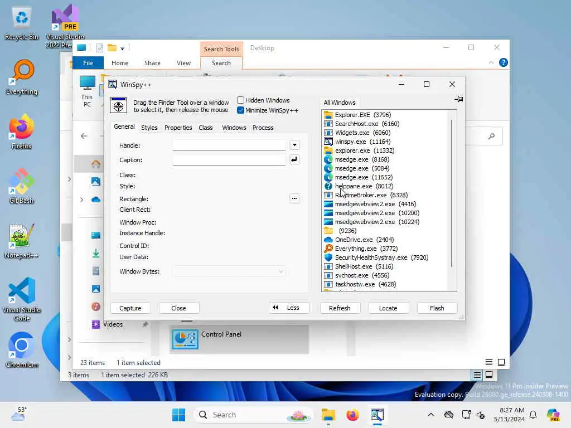Uncheck the Minimize WinSpy++ checkbox
Image resolution: width=571 pixels, height=428 pixels.
click(240, 110)
